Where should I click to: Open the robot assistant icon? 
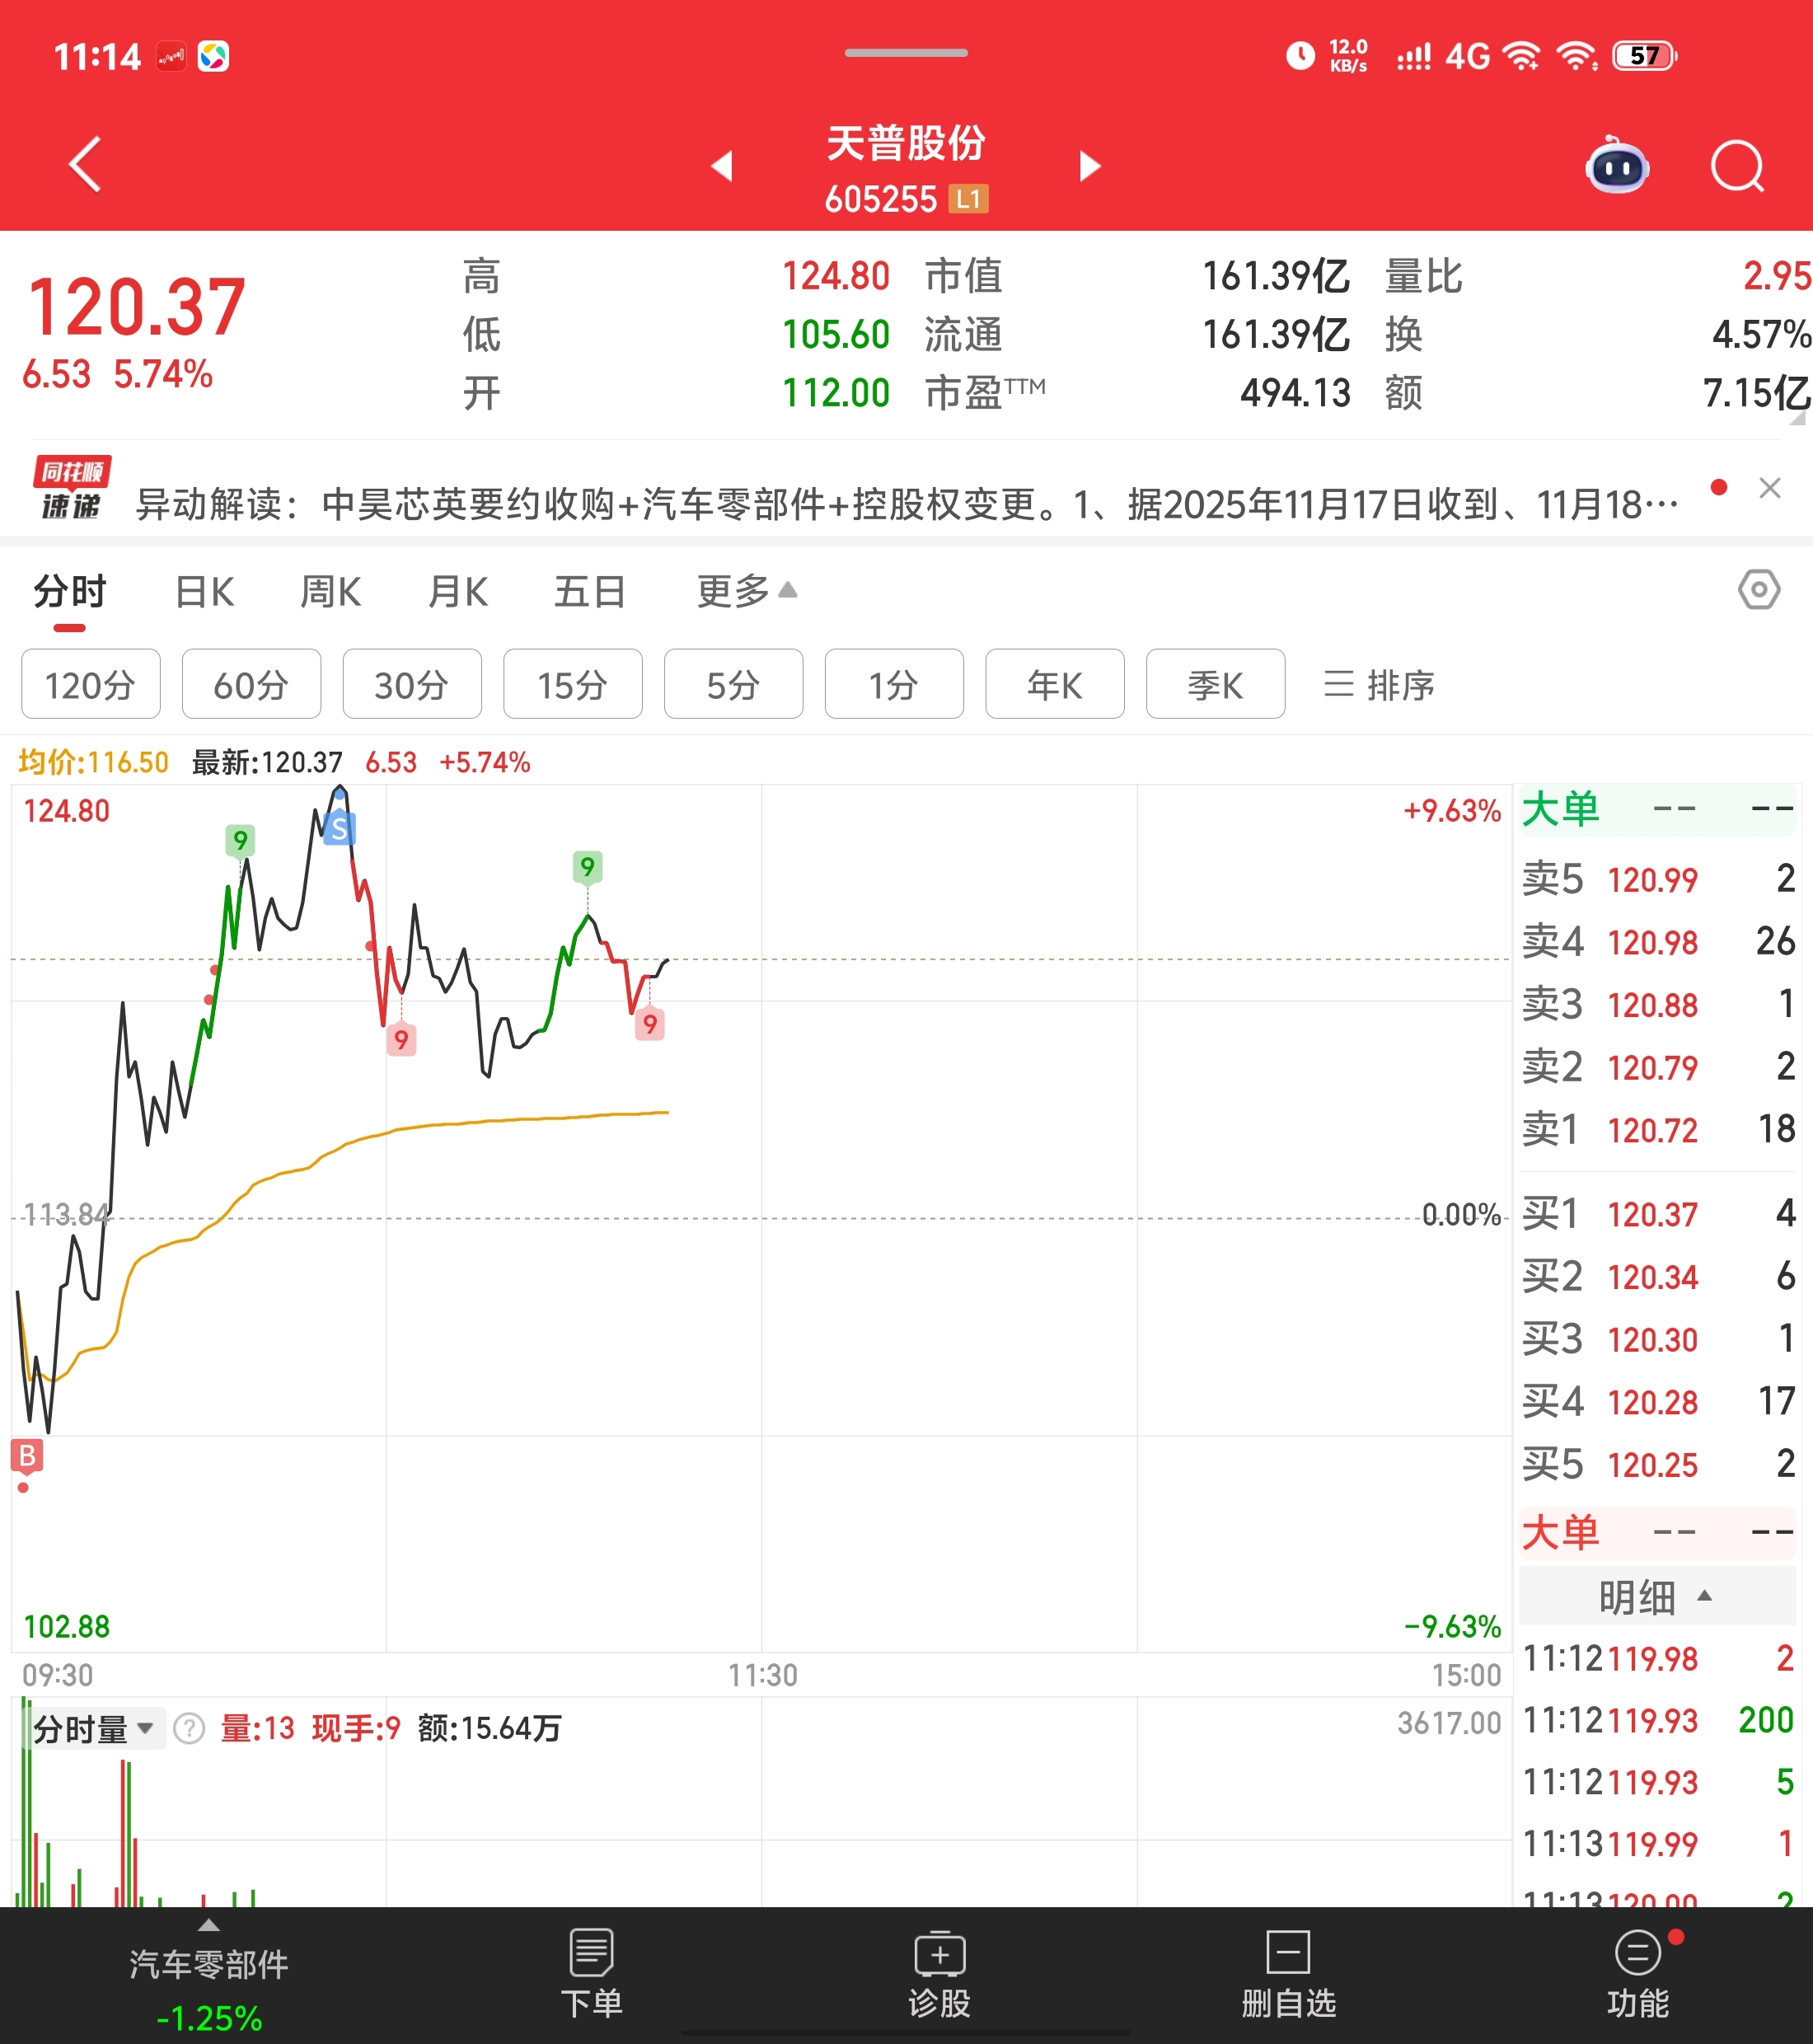click(1617, 166)
